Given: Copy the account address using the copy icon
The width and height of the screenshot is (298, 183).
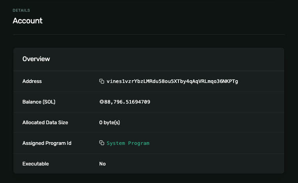Looking at the screenshot, I should 102,81.
